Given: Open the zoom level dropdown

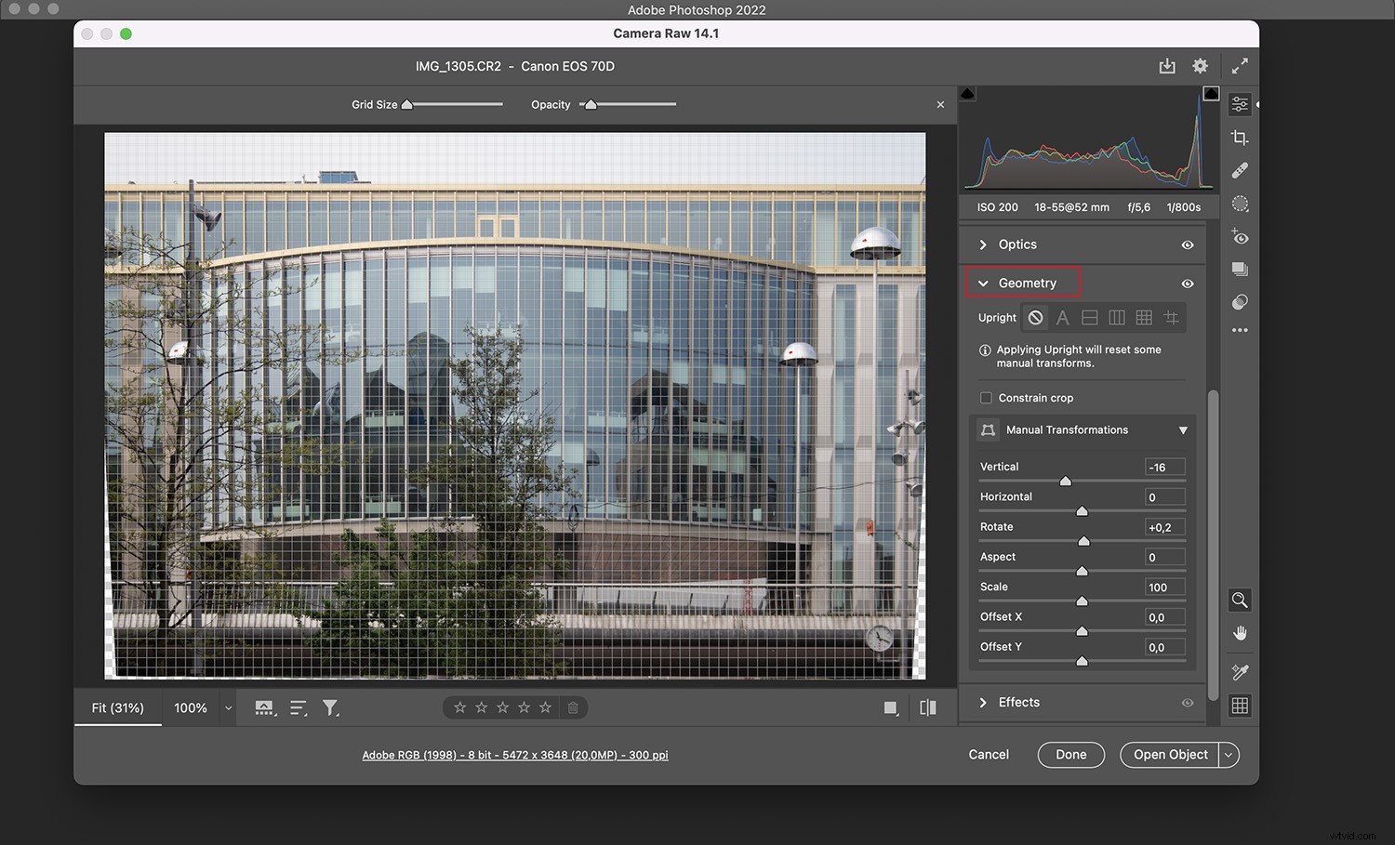Looking at the screenshot, I should click(x=227, y=707).
